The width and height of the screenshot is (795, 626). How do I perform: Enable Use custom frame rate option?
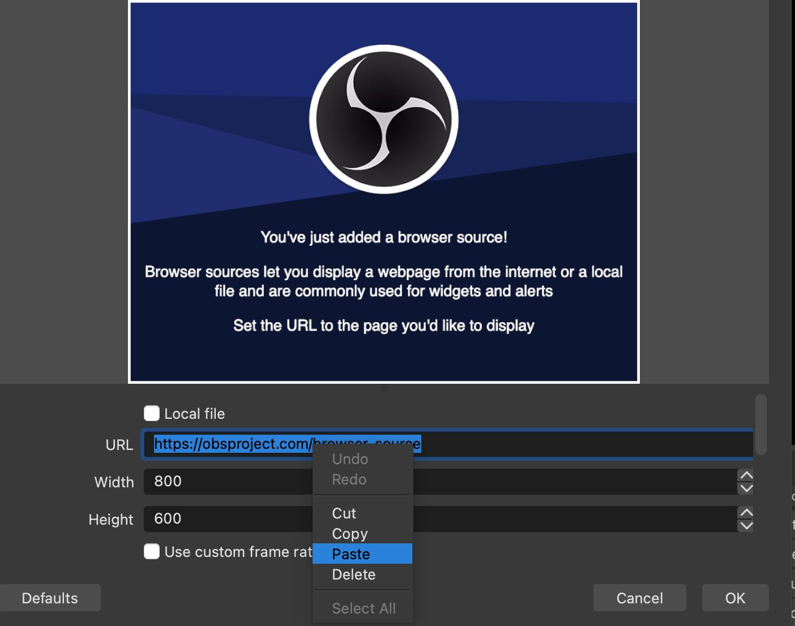pos(151,551)
